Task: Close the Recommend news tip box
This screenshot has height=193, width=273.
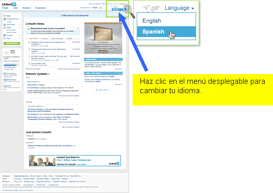Action: click(x=78, y=28)
